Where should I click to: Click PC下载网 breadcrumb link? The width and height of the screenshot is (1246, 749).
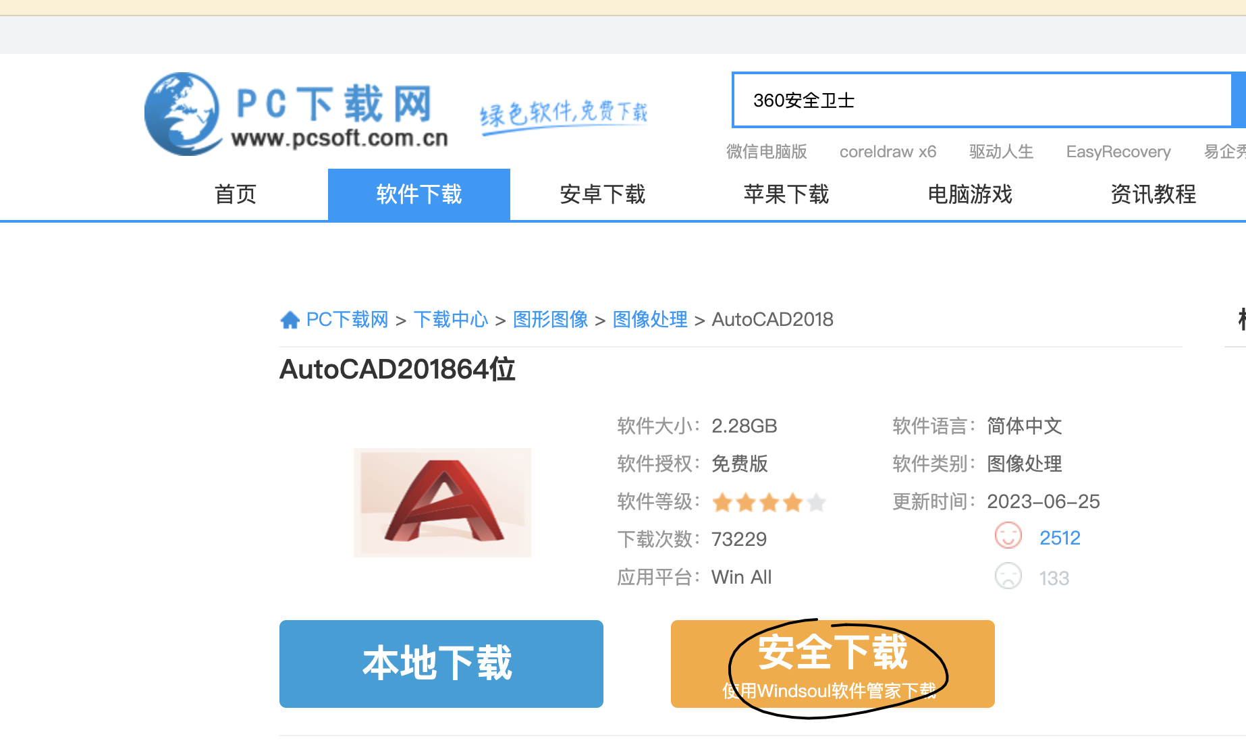pos(348,319)
